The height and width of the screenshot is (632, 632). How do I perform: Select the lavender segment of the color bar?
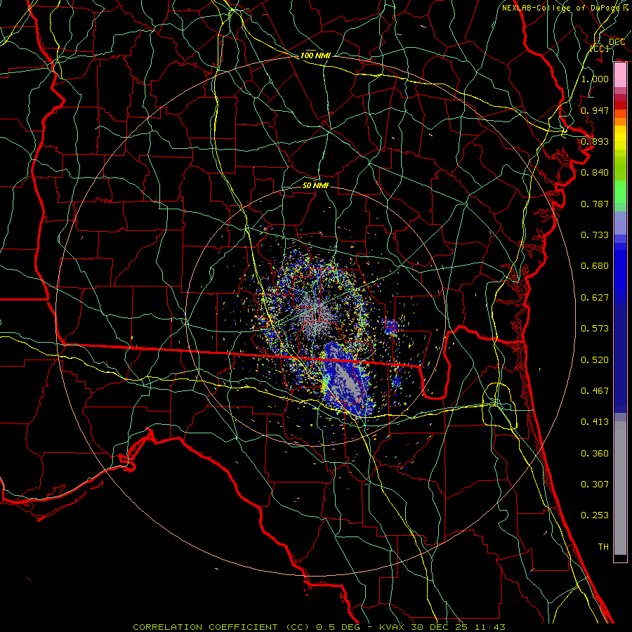click(620, 223)
